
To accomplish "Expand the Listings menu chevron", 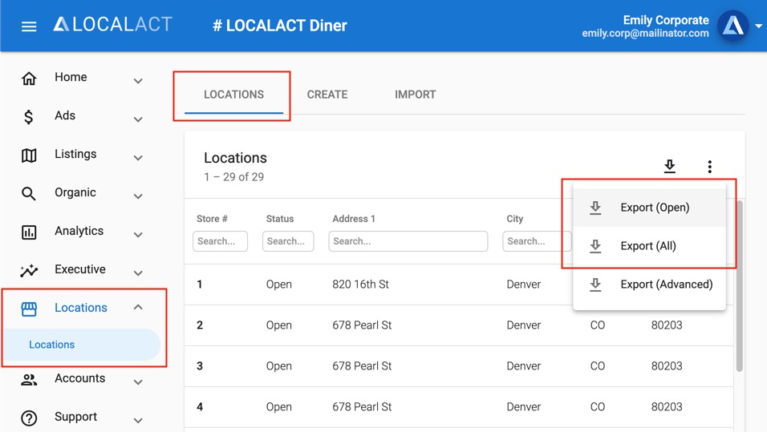I will coord(139,158).
